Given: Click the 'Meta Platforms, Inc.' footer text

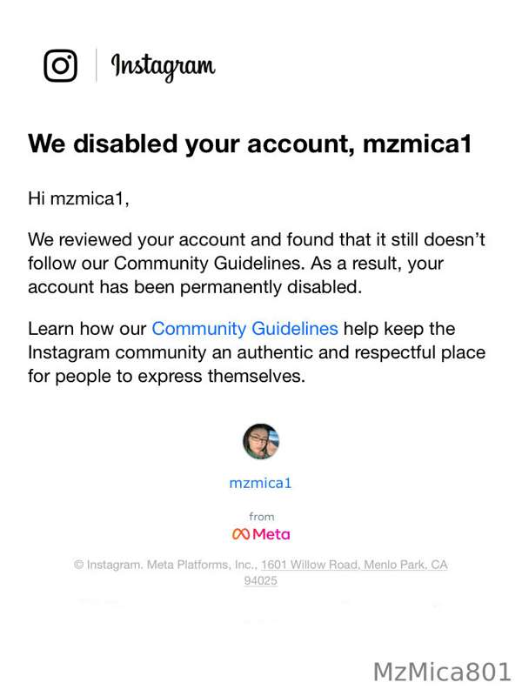Looking at the screenshot, I should coord(202,565).
